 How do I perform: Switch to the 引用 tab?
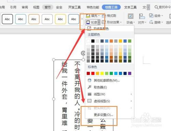[13, 8]
